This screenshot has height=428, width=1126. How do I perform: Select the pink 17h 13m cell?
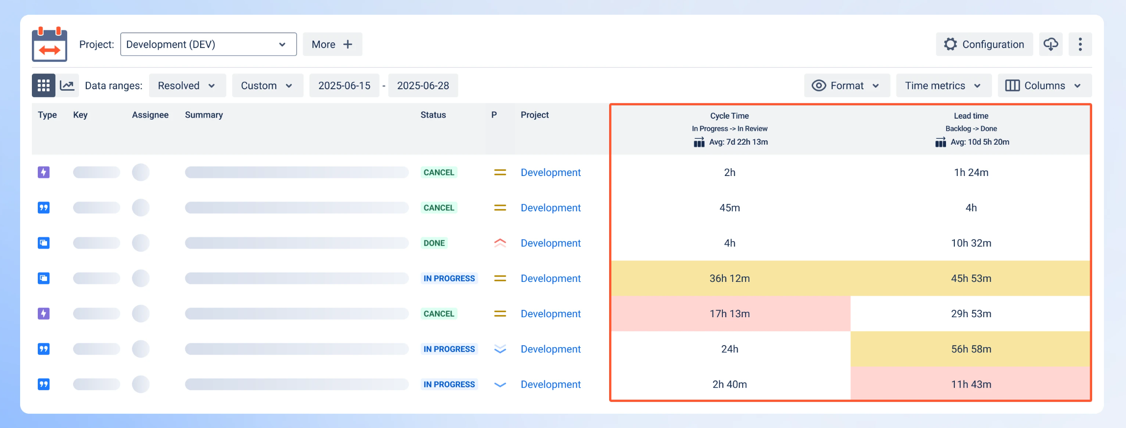730,313
